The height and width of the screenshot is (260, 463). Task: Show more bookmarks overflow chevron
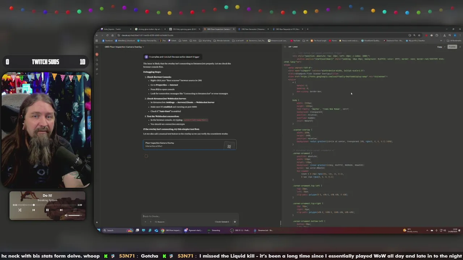coord(441,40)
